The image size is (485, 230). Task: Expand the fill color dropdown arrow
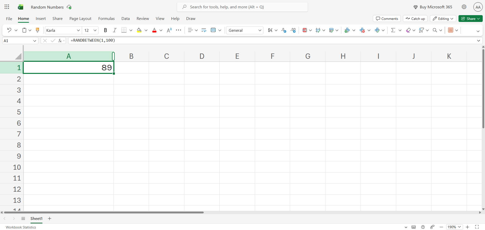(x=146, y=30)
